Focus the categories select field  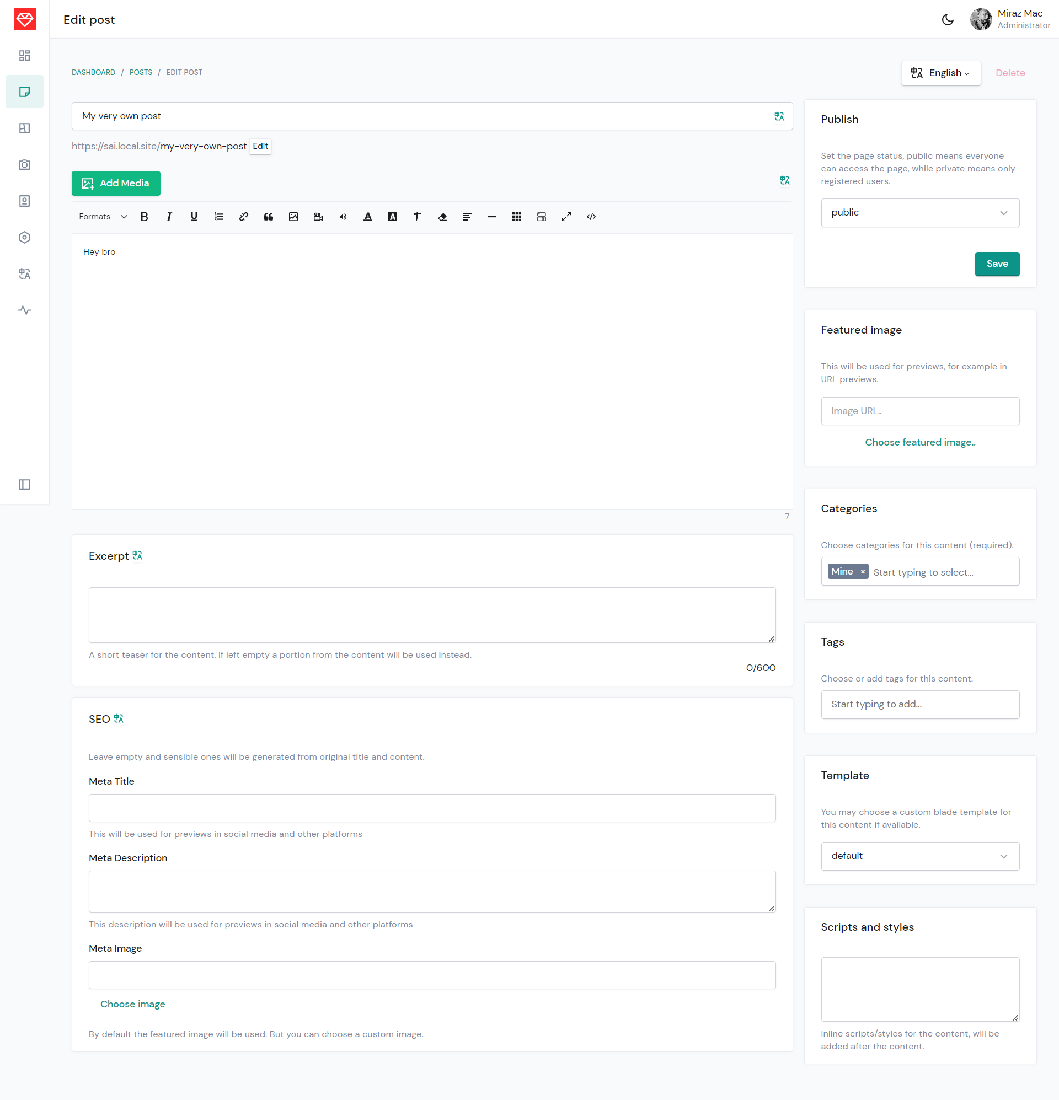click(x=920, y=572)
